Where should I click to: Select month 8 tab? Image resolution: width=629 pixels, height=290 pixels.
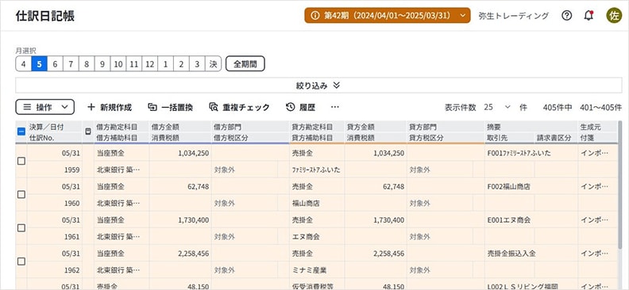(x=87, y=64)
